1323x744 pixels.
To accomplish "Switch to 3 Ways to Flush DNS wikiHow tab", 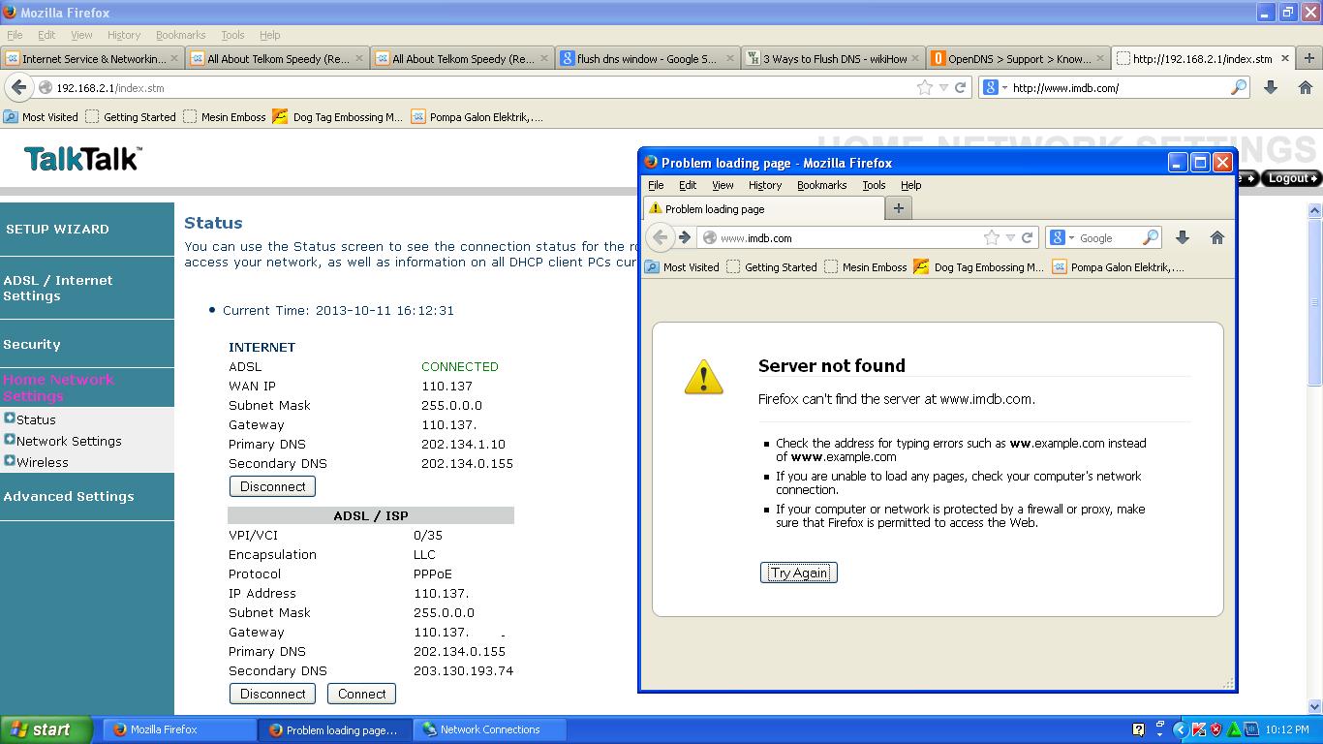I will point(834,58).
